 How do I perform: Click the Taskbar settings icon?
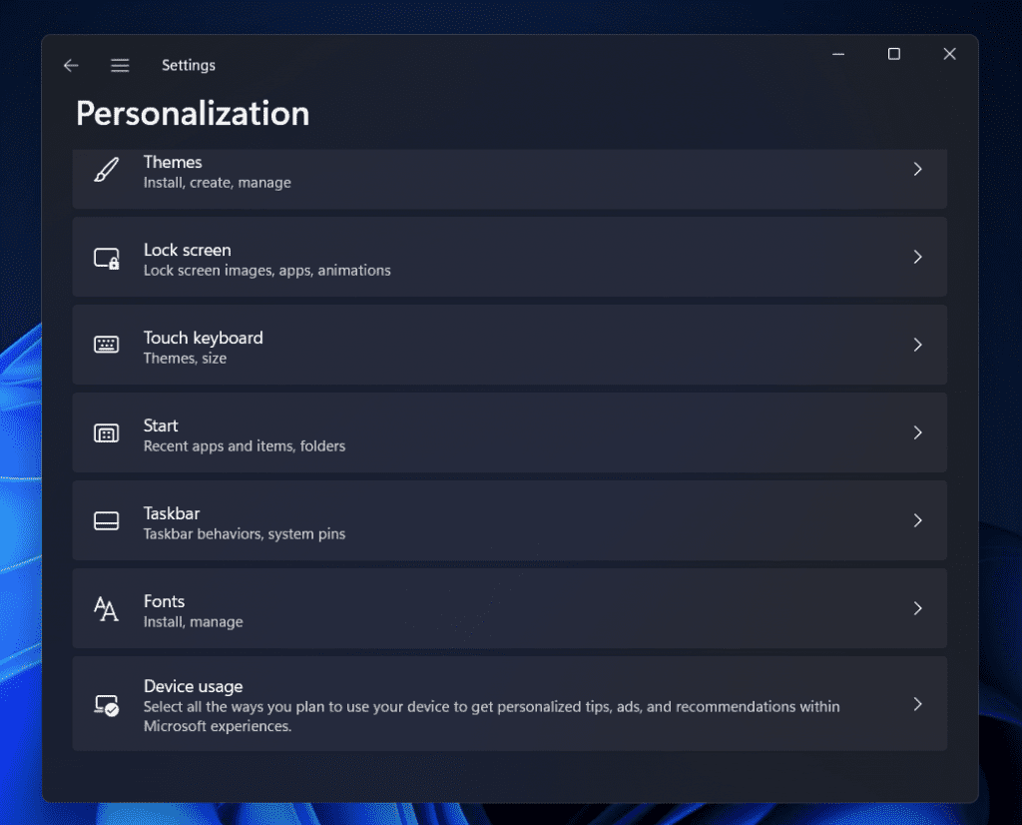pyautogui.click(x=106, y=520)
